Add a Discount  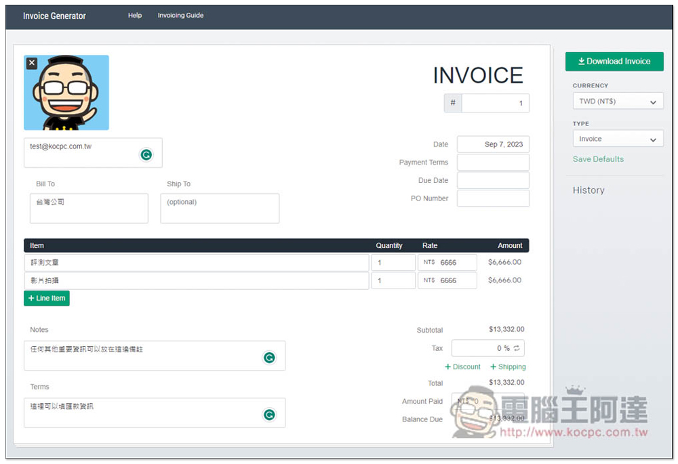pyautogui.click(x=462, y=366)
